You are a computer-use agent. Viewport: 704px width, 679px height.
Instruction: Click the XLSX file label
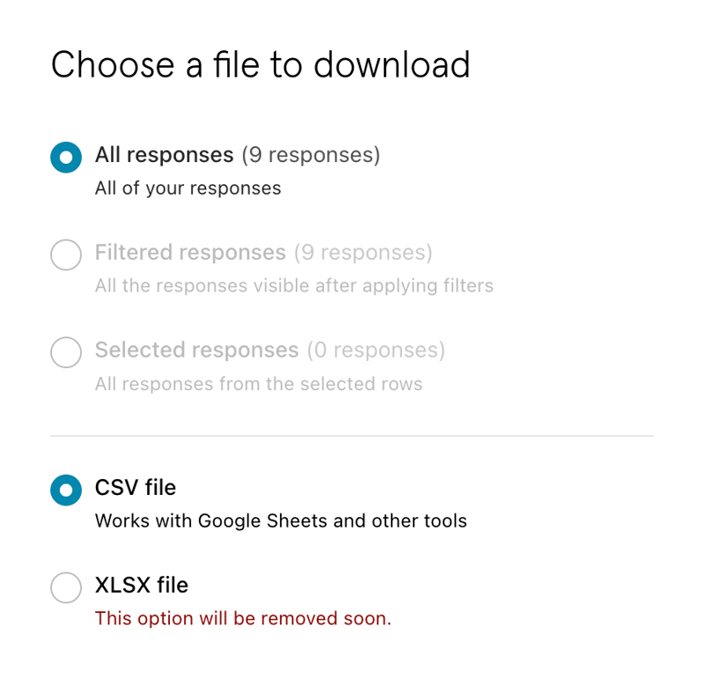[x=142, y=586]
